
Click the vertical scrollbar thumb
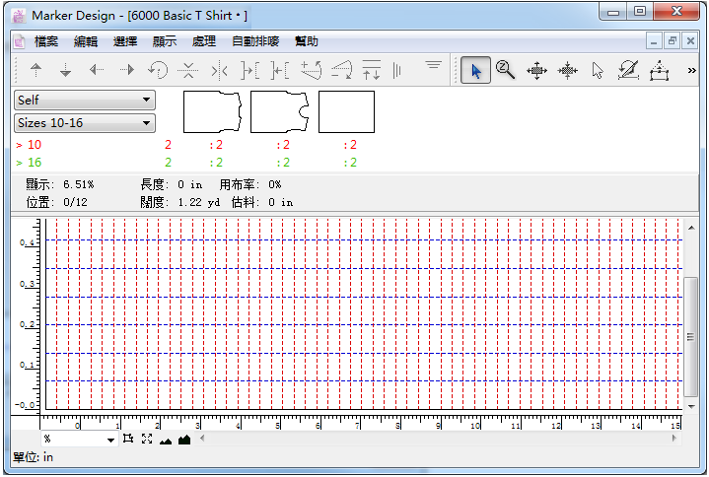coord(690,337)
